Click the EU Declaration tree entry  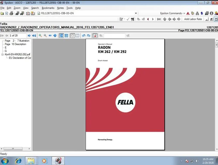(x=20, y=58)
